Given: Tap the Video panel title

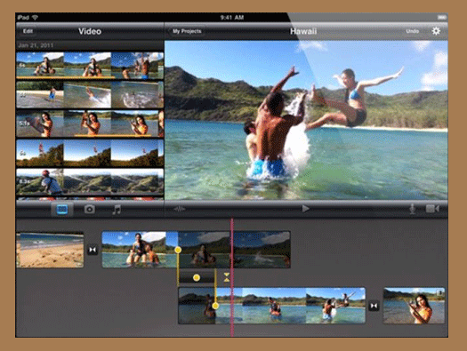Looking at the screenshot, I should click(90, 31).
